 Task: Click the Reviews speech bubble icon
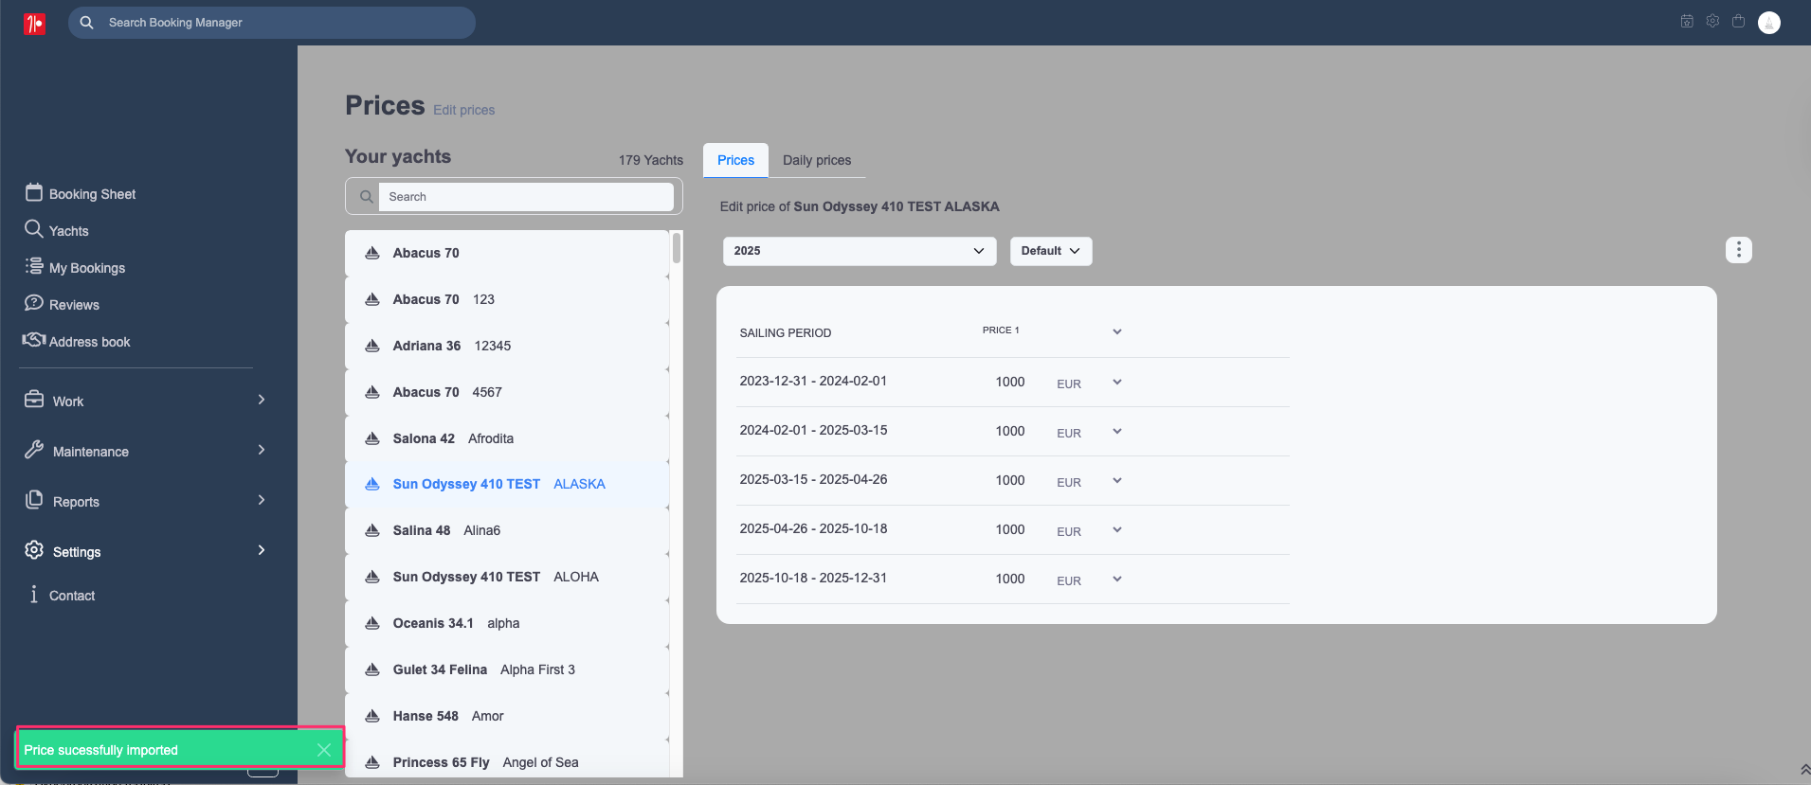click(34, 303)
